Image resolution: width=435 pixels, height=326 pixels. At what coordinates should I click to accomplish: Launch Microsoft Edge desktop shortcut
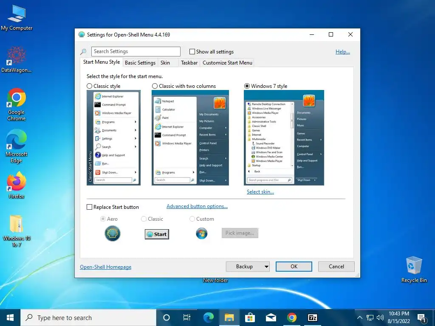pyautogui.click(x=17, y=146)
